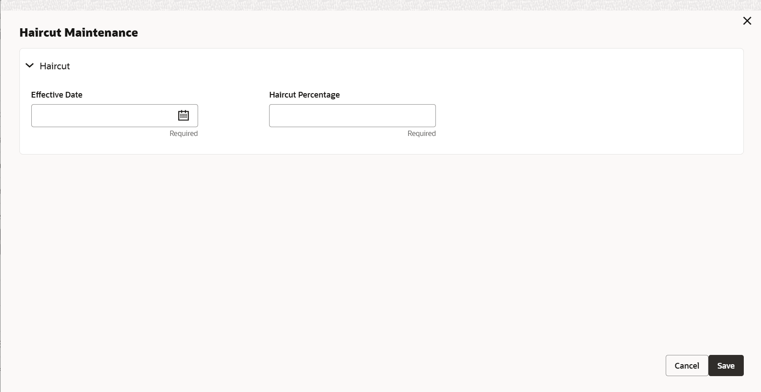
Task: Select the Haircut Percentage label
Action: tap(304, 94)
